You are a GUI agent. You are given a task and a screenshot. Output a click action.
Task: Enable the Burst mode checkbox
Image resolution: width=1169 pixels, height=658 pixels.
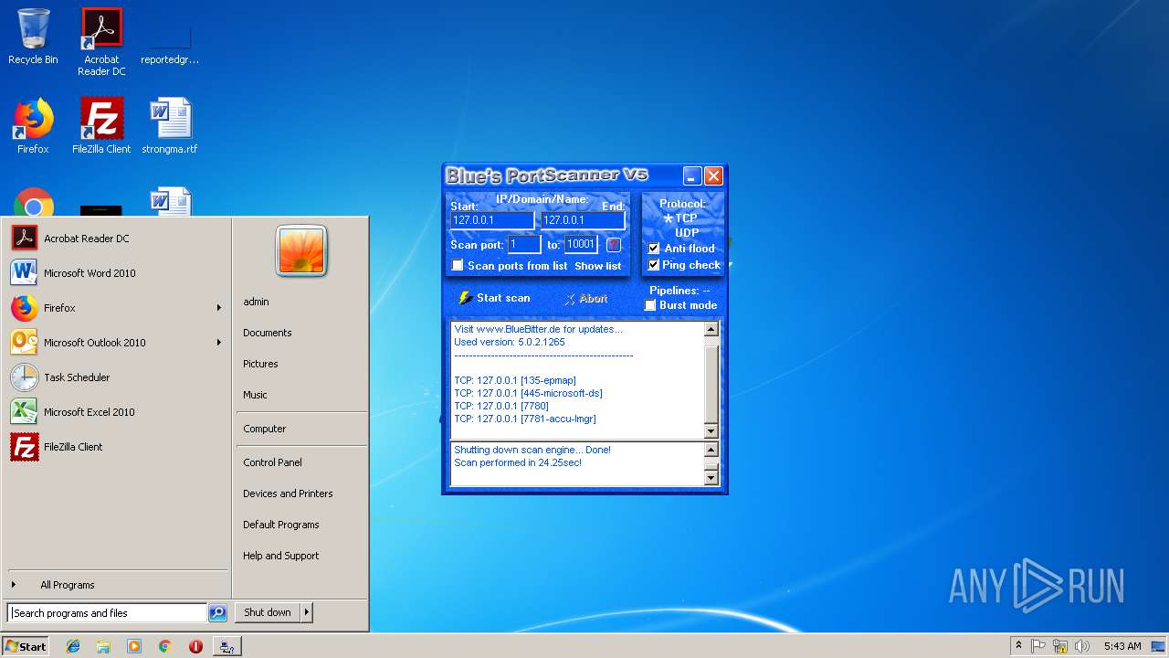pyautogui.click(x=650, y=305)
